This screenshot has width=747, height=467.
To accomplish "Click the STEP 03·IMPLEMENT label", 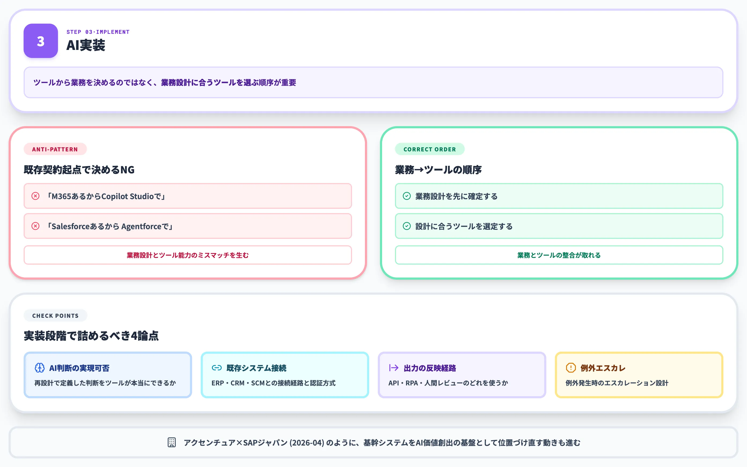I will (x=98, y=32).
